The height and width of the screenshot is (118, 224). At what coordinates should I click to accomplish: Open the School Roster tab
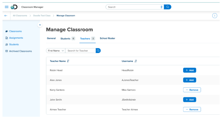tap(107, 38)
